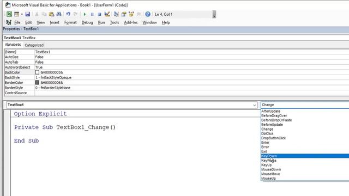
Task: Undo the last action
Action: (68, 14)
